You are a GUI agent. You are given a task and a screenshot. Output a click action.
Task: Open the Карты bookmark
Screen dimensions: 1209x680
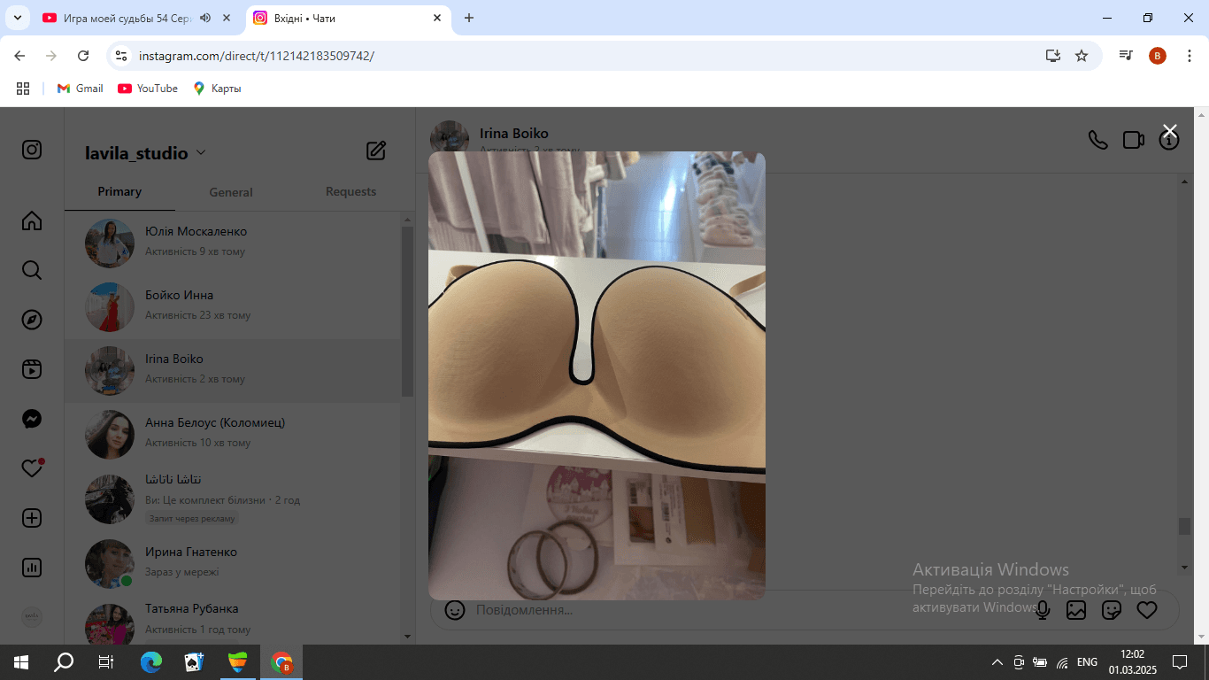(x=217, y=89)
